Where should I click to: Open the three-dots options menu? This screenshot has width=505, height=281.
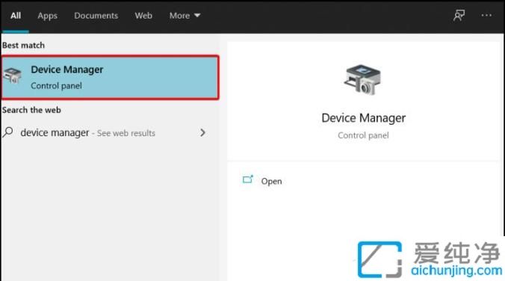(486, 15)
